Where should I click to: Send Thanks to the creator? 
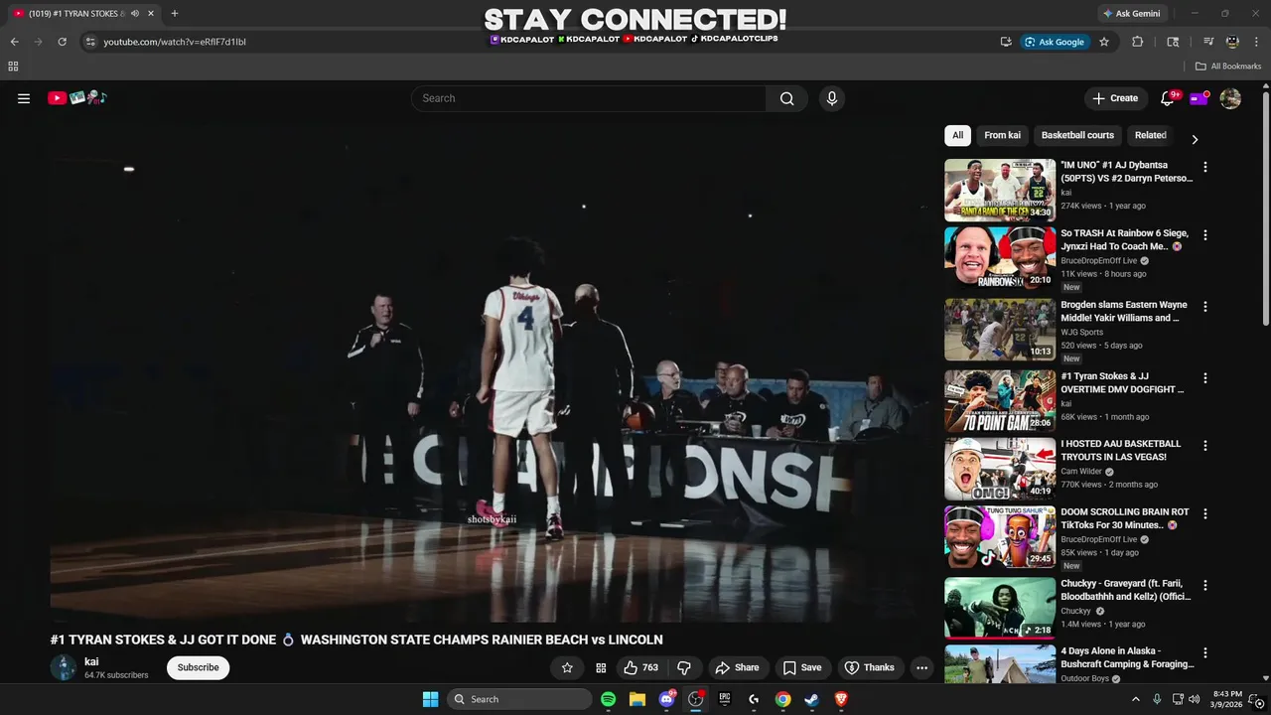pyautogui.click(x=869, y=668)
